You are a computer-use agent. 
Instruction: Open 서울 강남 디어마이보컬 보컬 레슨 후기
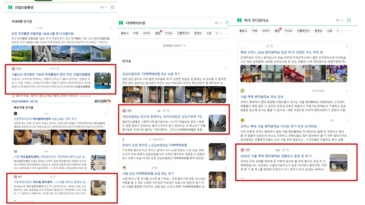[x=148, y=173]
